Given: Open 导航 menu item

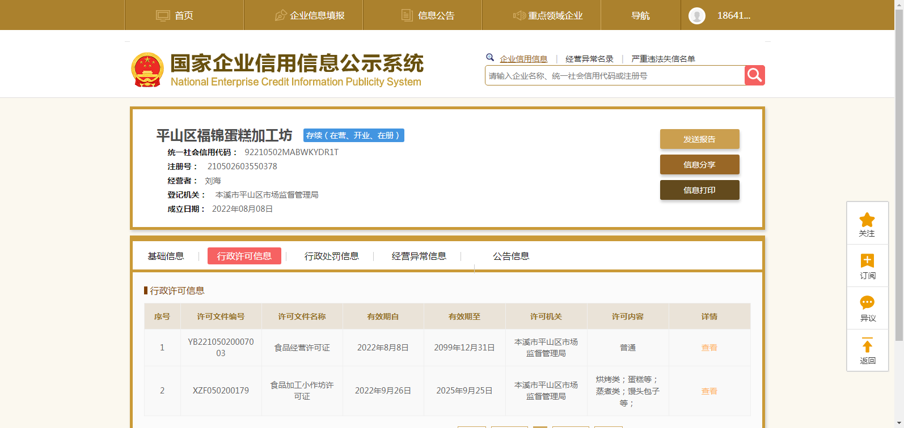Looking at the screenshot, I should click(x=641, y=16).
